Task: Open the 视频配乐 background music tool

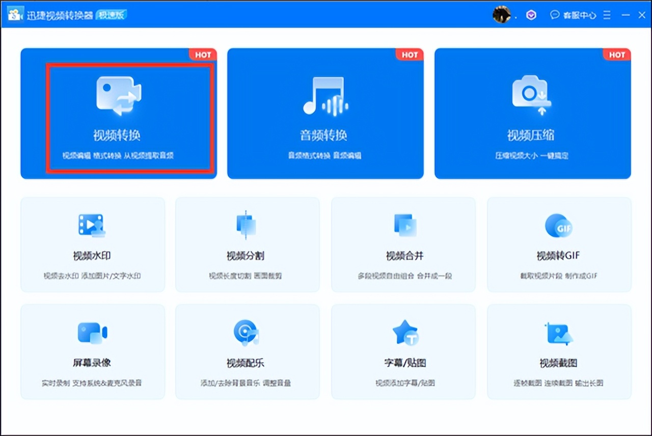Action: point(247,351)
